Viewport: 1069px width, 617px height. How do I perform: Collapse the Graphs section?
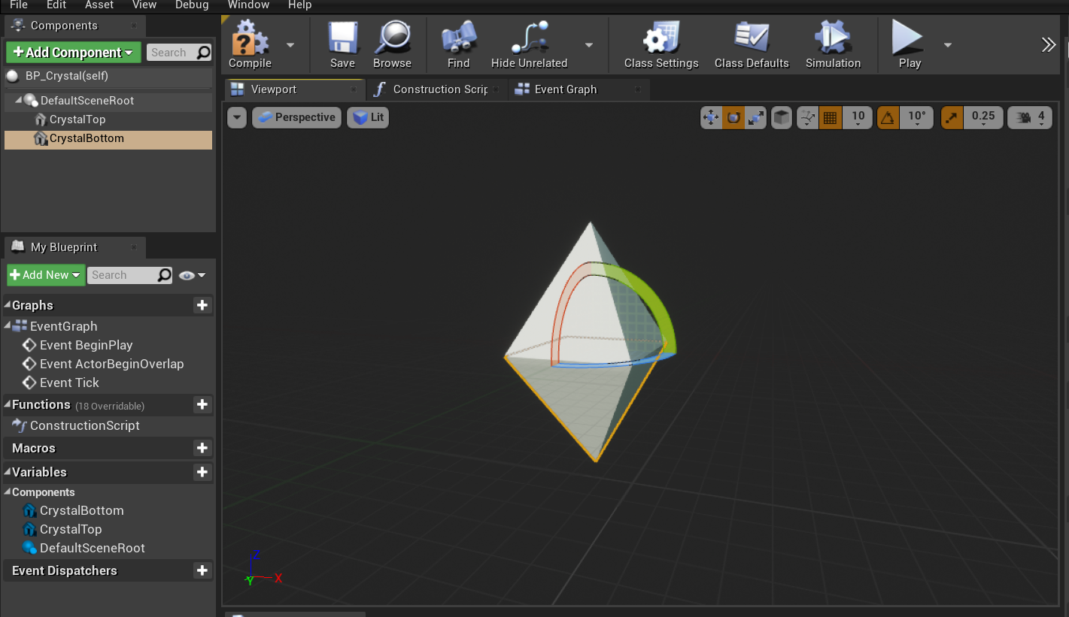8,305
